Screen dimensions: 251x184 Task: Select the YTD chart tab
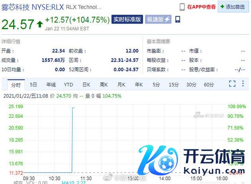tap(69, 85)
